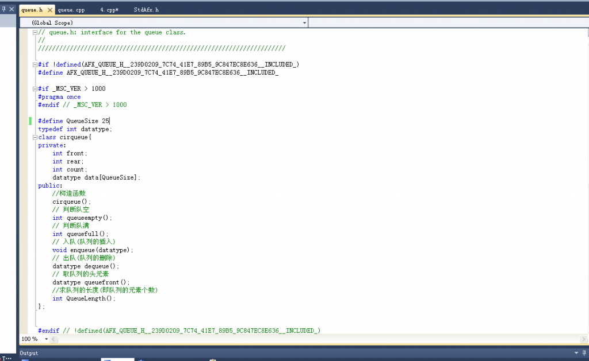Open the StdAfx.h tab
589x361 pixels.
coord(146,10)
